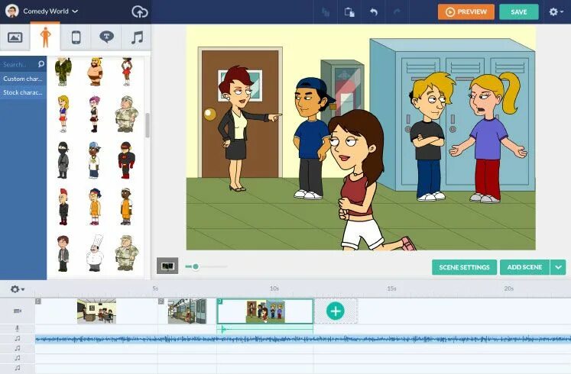
Task: Click the orange PREVIEW button
Action: (466, 12)
